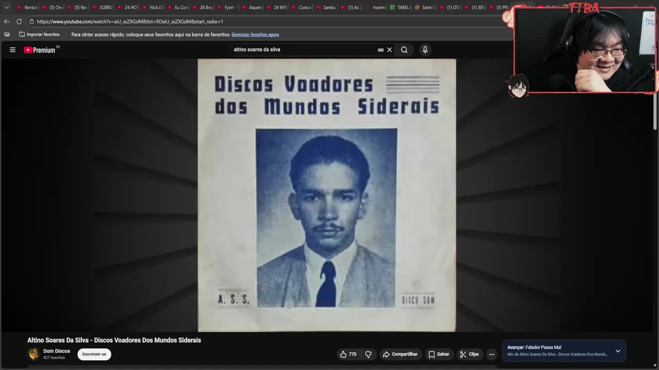The width and height of the screenshot is (659, 370).
Task: Like the video with 775 likes
Action: [x=348, y=354]
